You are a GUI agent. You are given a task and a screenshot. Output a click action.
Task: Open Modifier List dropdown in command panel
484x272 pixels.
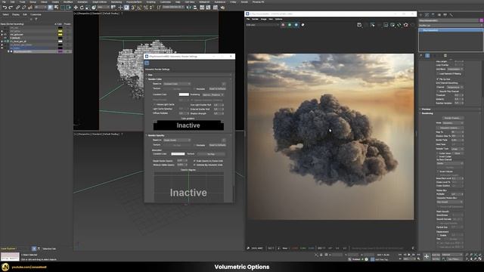(450, 25)
